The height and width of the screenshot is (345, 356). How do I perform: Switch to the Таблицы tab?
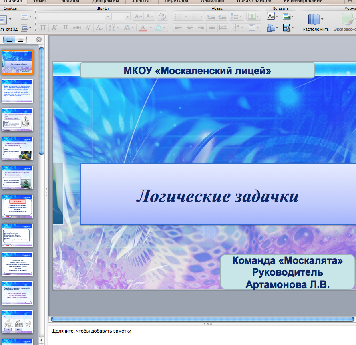coord(69,1)
